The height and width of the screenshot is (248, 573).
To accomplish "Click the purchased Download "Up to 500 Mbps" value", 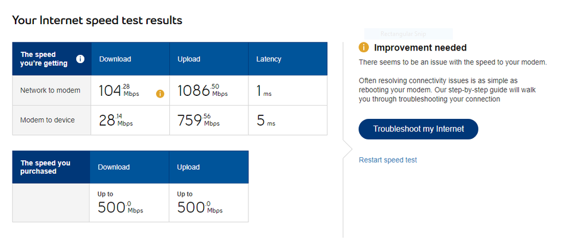I will [120, 203].
